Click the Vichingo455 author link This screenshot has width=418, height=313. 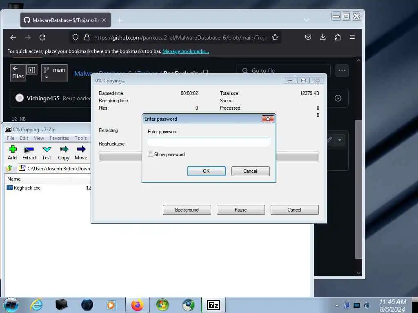[43, 98]
